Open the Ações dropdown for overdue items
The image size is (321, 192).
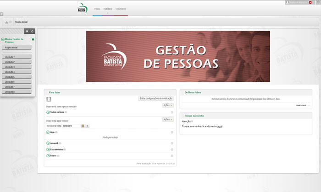point(168,105)
